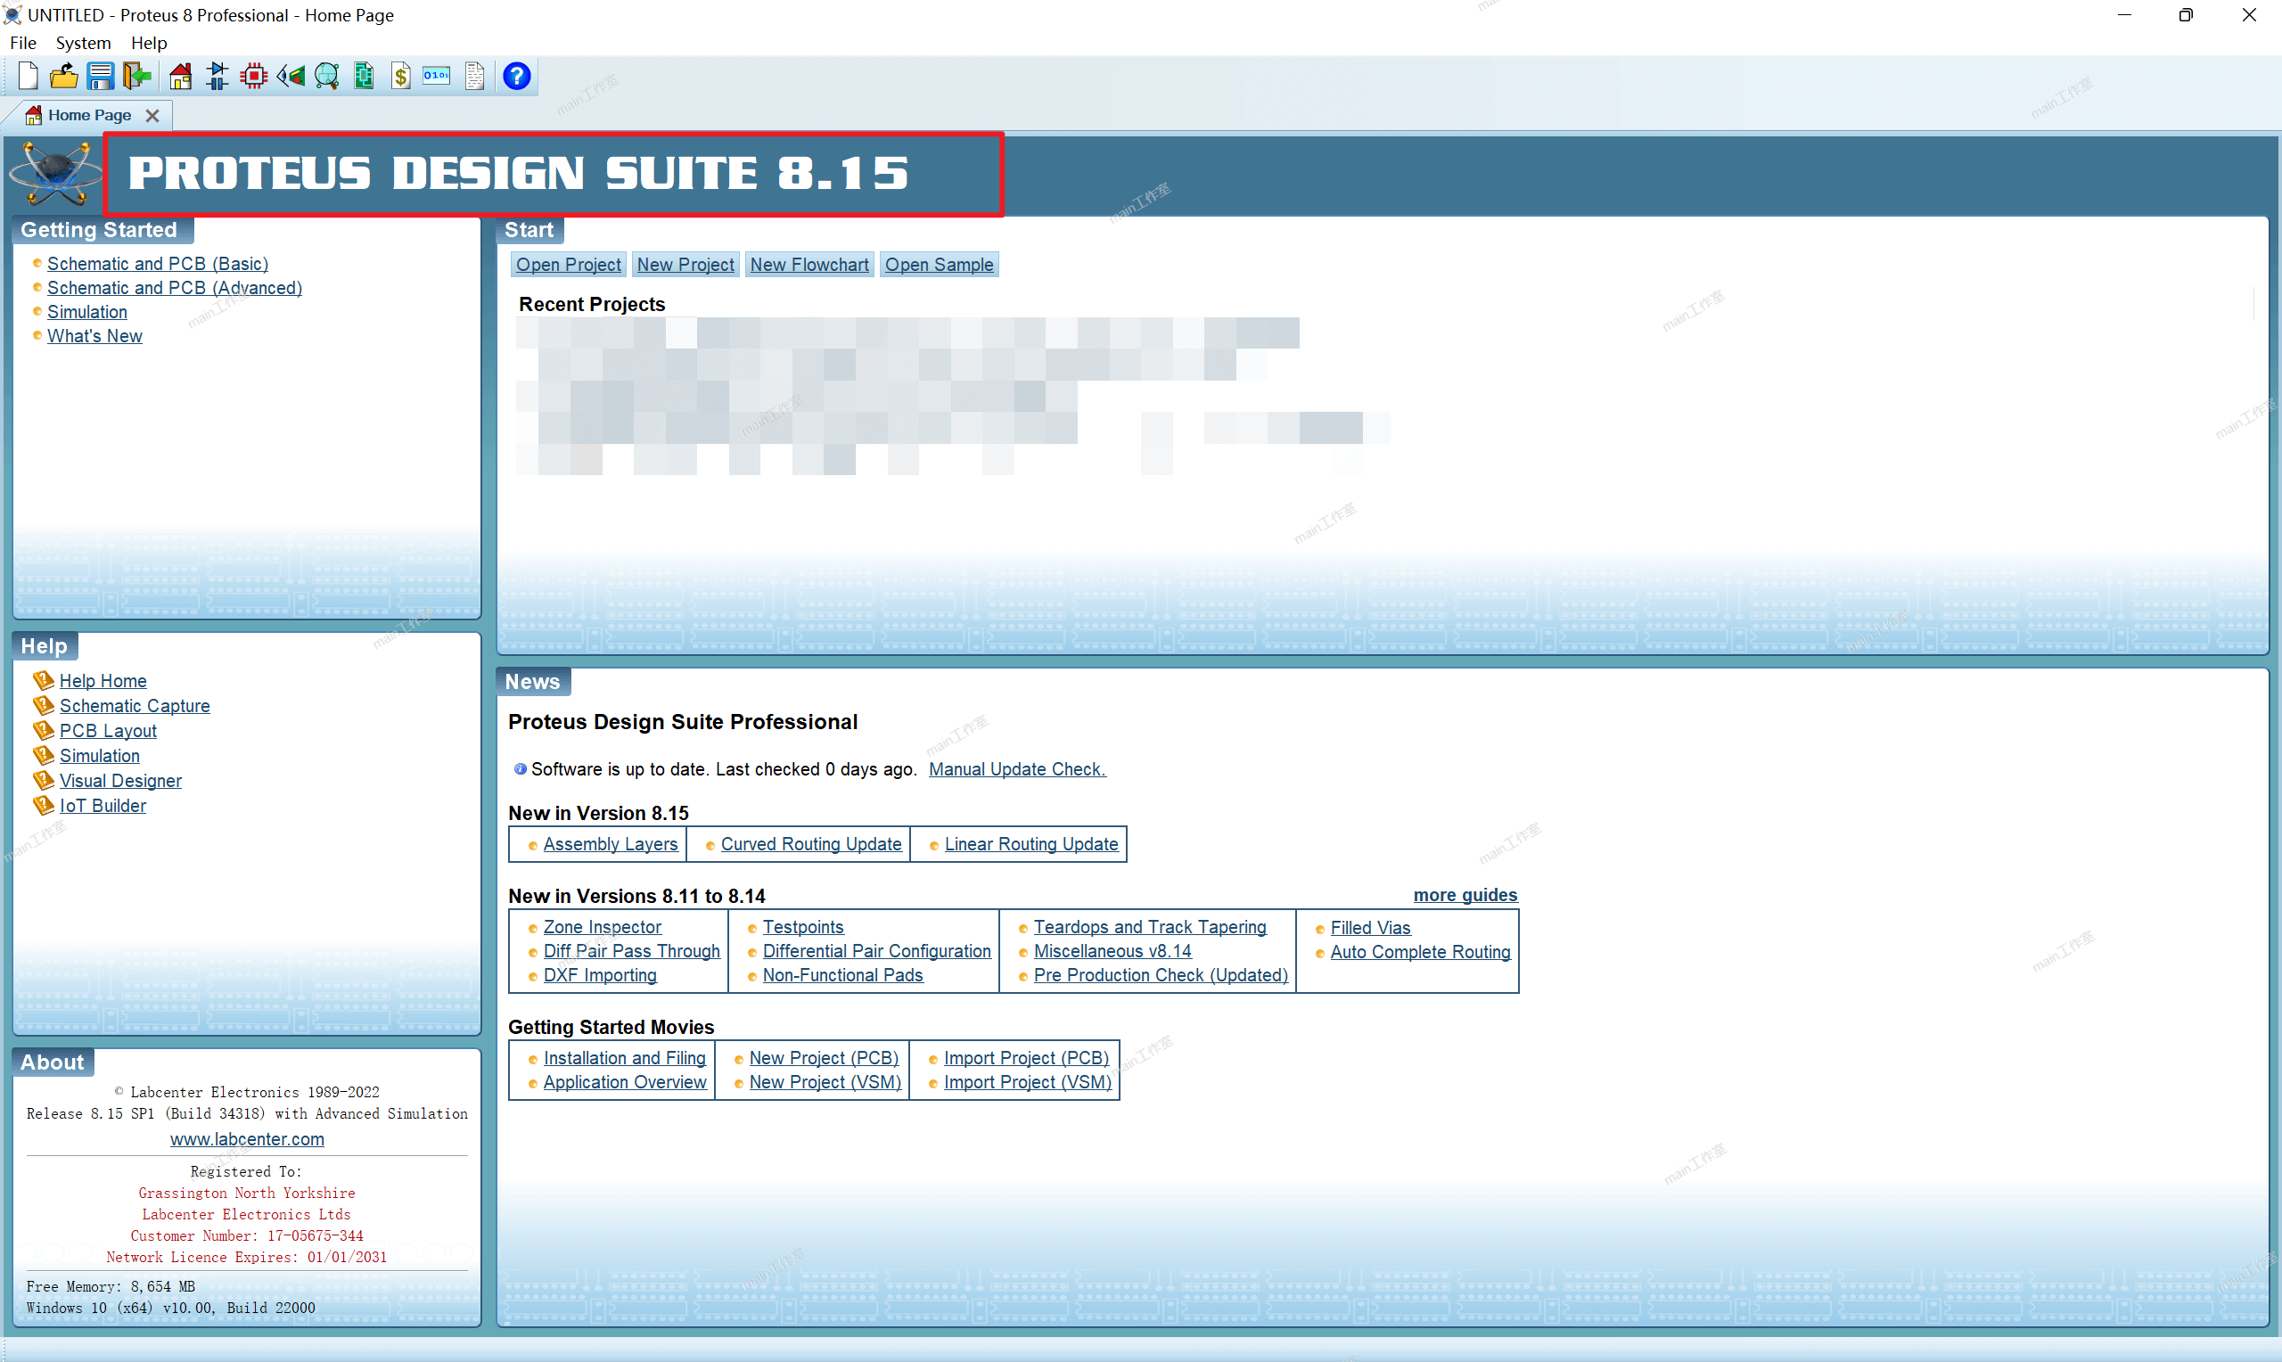Viewport: 2282px width, 1362px height.
Task: Open the Source Code 0101 icon
Action: 437,76
